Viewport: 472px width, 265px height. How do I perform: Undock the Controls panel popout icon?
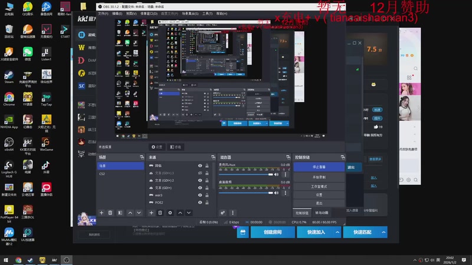click(x=343, y=157)
